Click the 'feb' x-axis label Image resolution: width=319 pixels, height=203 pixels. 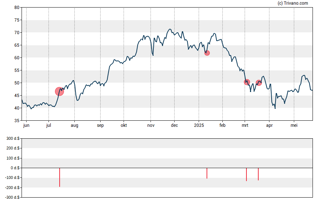222,125
